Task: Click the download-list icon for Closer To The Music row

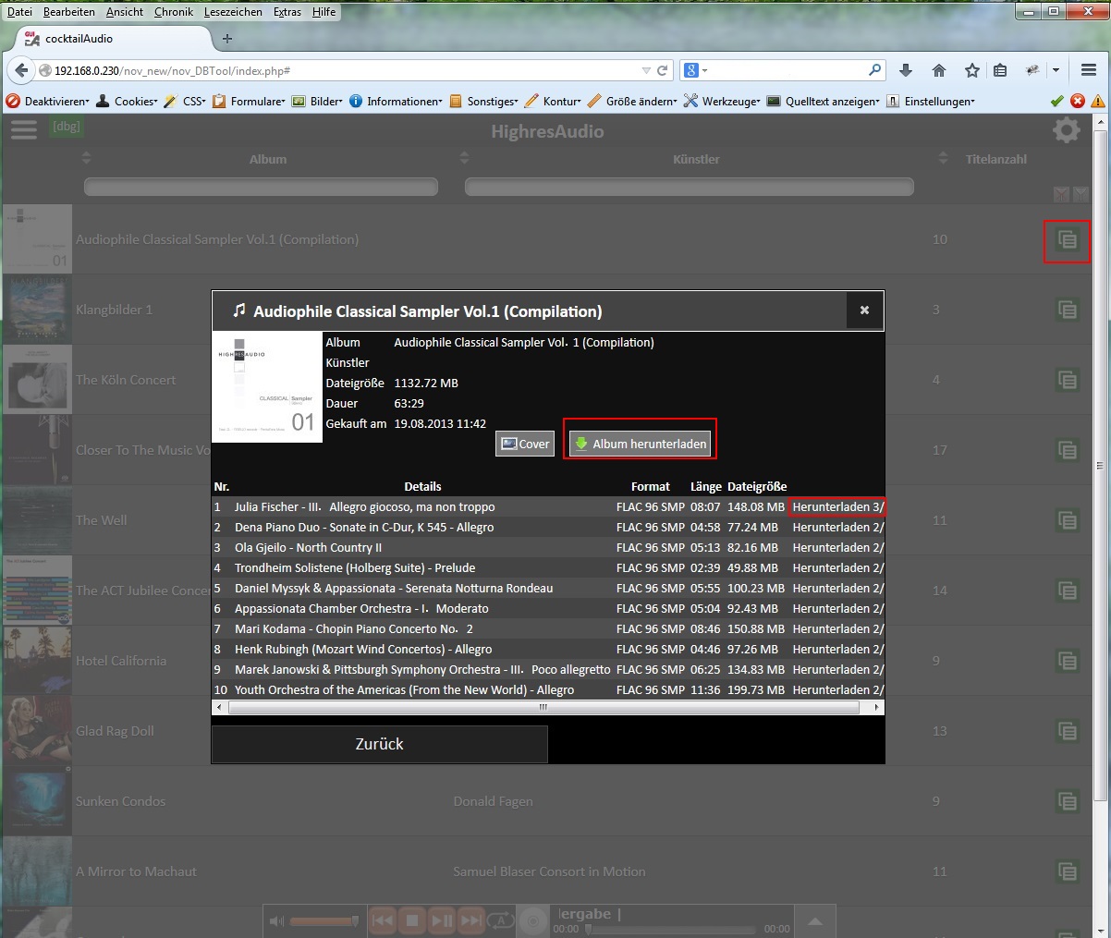Action: pos(1068,450)
